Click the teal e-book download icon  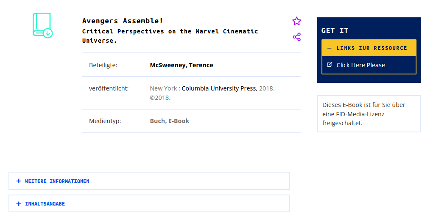tap(42, 25)
